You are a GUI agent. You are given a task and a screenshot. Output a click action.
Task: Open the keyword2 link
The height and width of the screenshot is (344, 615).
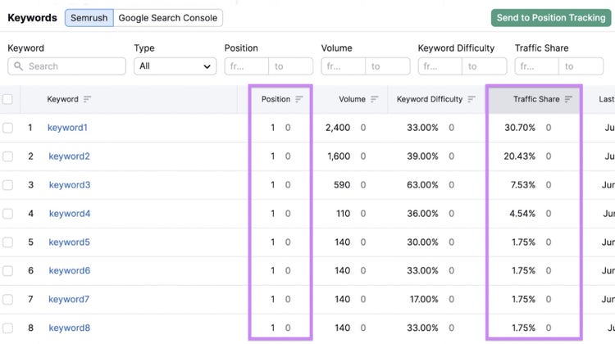pos(69,156)
